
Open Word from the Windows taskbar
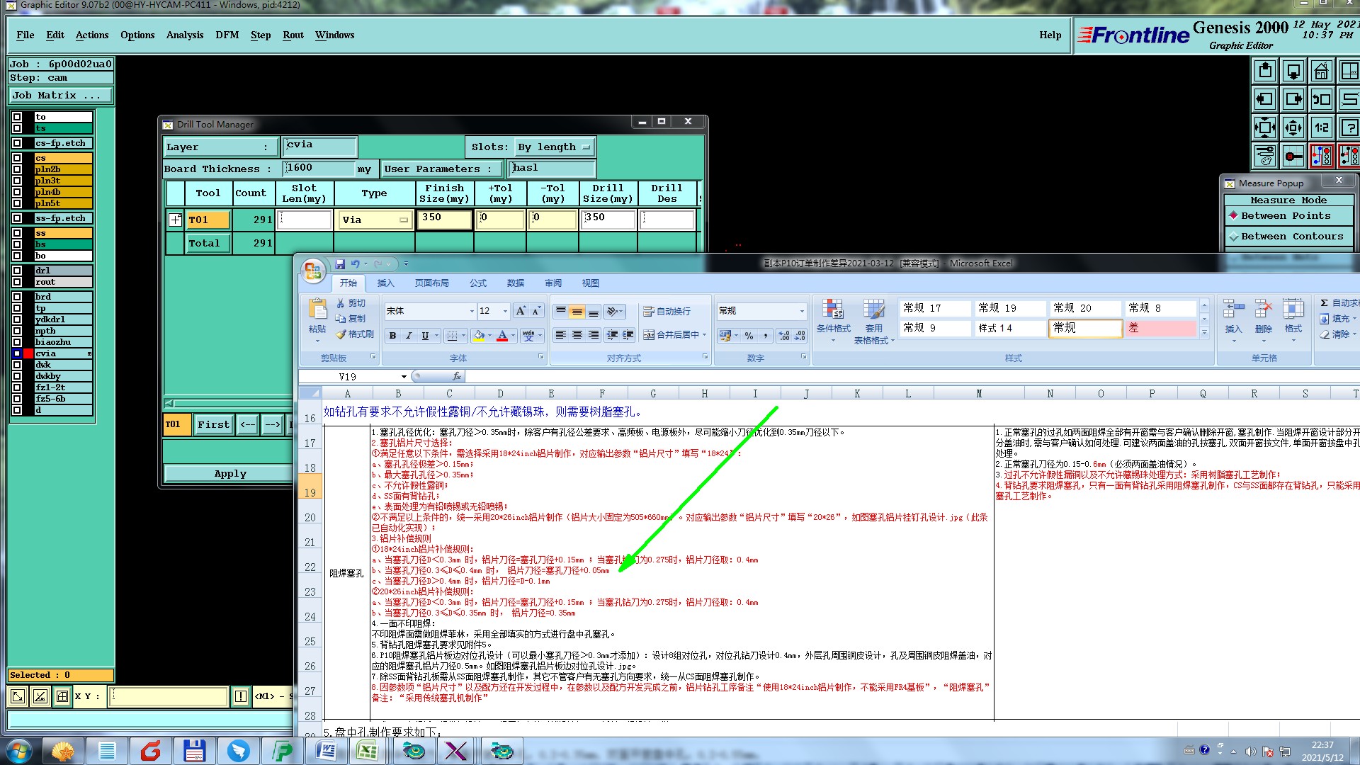point(326,750)
